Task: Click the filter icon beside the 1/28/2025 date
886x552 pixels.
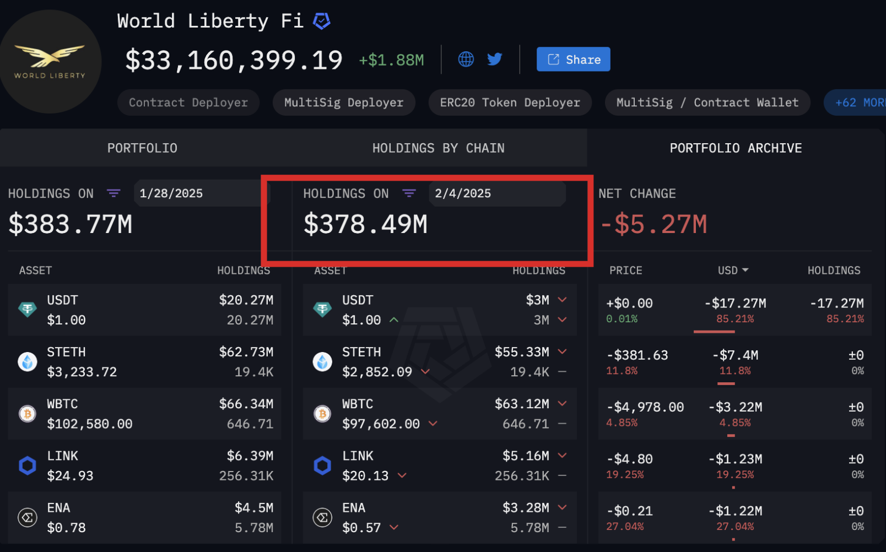Action: click(114, 193)
